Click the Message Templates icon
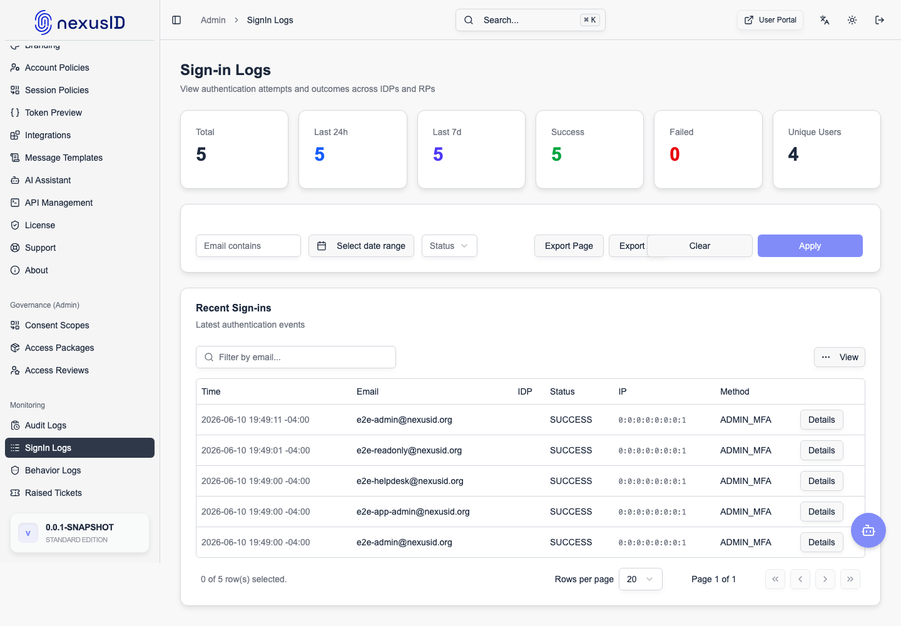901x626 pixels. point(15,158)
